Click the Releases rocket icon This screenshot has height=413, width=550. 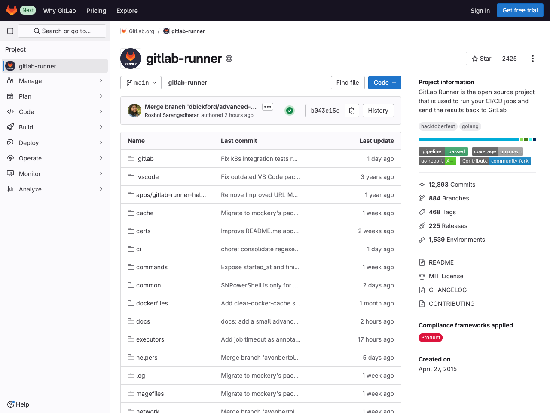click(422, 226)
